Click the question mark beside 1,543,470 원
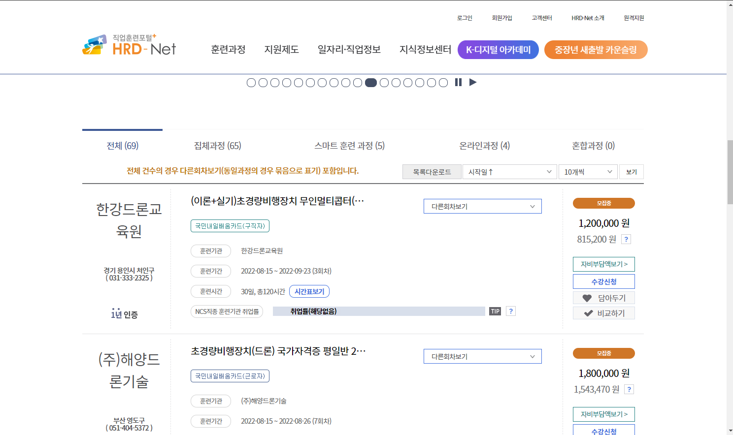The image size is (733, 435). click(x=629, y=389)
